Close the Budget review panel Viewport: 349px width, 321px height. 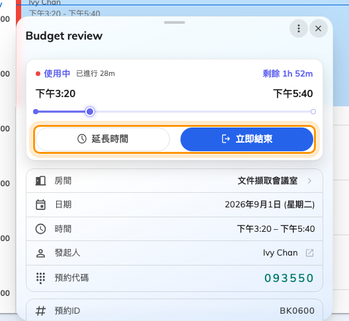click(x=319, y=28)
